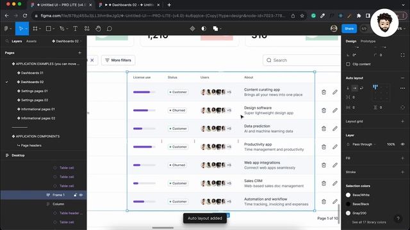Select the Move tool

click(x=21, y=29)
